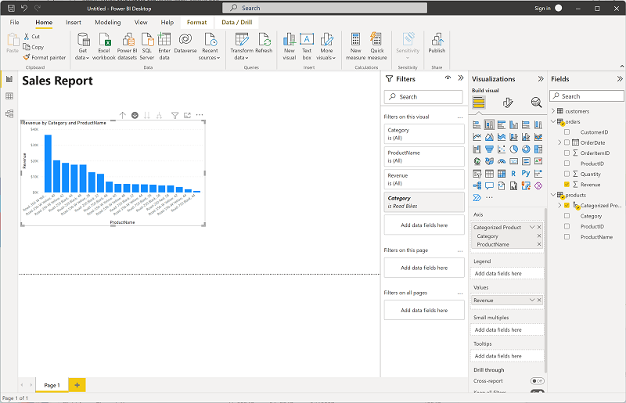Select the stacked column chart visual
626x403 pixels.
489,124
